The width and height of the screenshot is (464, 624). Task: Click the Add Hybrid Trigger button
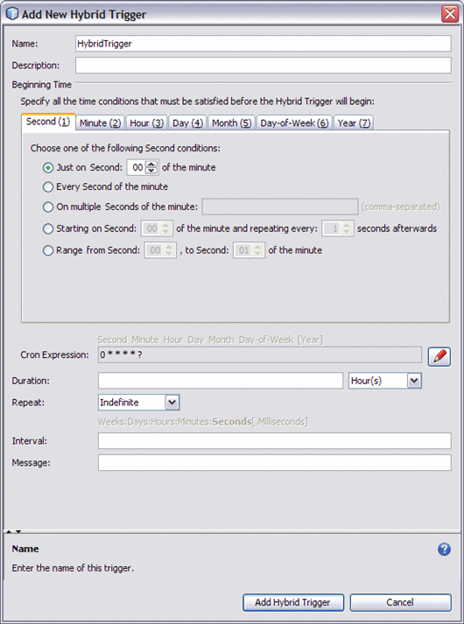(x=293, y=602)
